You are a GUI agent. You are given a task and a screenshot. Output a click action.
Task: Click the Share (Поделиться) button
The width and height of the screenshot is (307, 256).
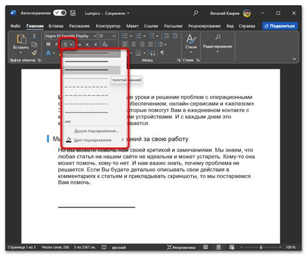[280, 26]
